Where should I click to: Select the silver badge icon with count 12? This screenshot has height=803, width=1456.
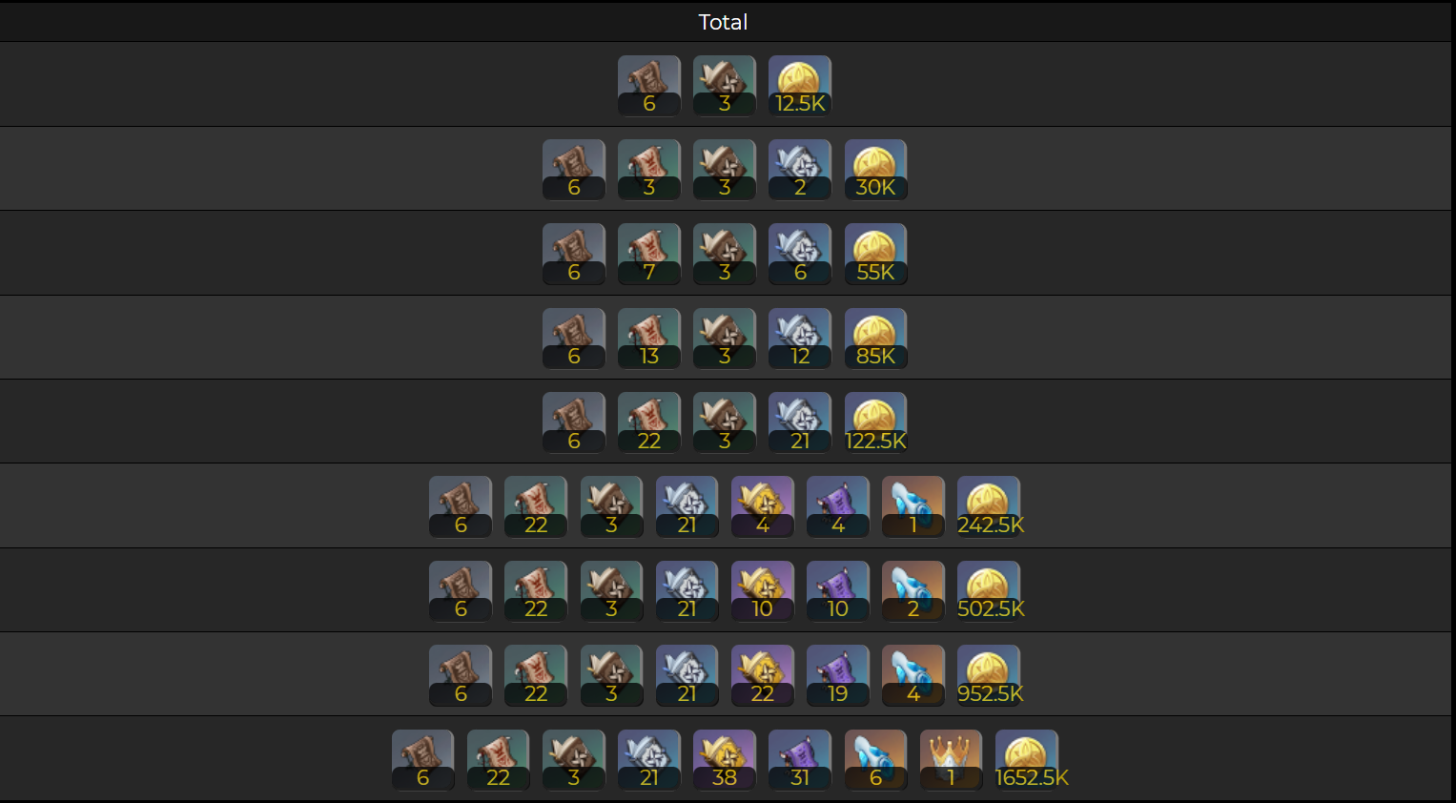(800, 339)
